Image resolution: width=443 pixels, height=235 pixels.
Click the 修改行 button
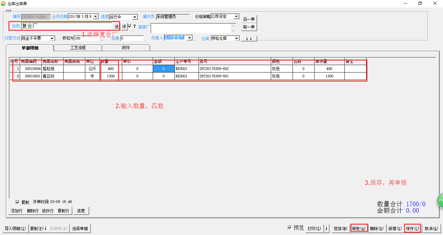(48, 211)
